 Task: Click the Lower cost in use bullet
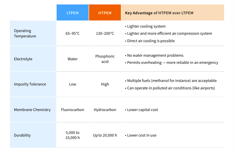tap(142, 135)
